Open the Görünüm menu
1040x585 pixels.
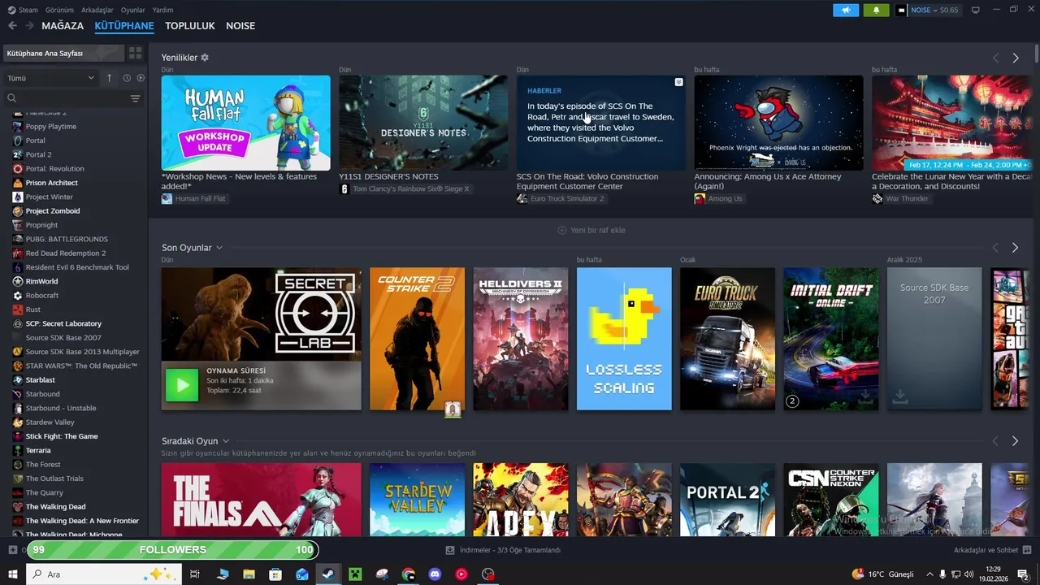tap(59, 10)
